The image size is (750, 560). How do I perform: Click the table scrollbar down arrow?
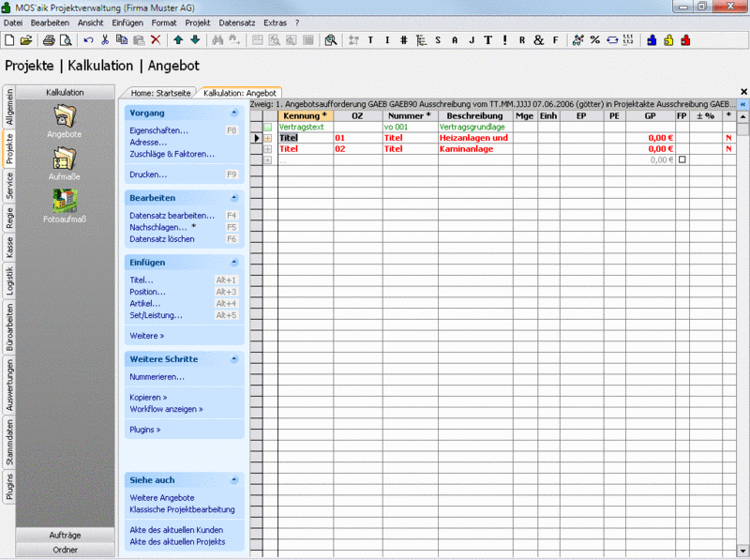(742, 551)
